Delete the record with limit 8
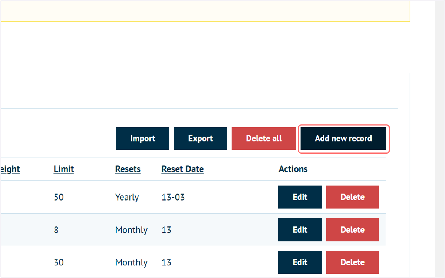445x278 pixels. point(352,230)
